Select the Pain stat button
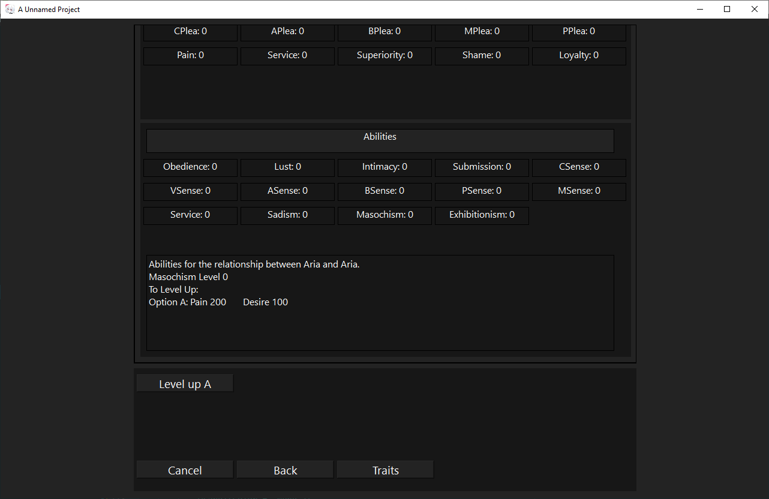Viewport: 769px width, 499px height. 190,56
